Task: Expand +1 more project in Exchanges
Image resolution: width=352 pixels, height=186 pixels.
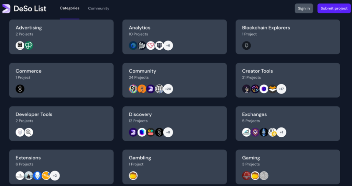Action: click(282, 132)
